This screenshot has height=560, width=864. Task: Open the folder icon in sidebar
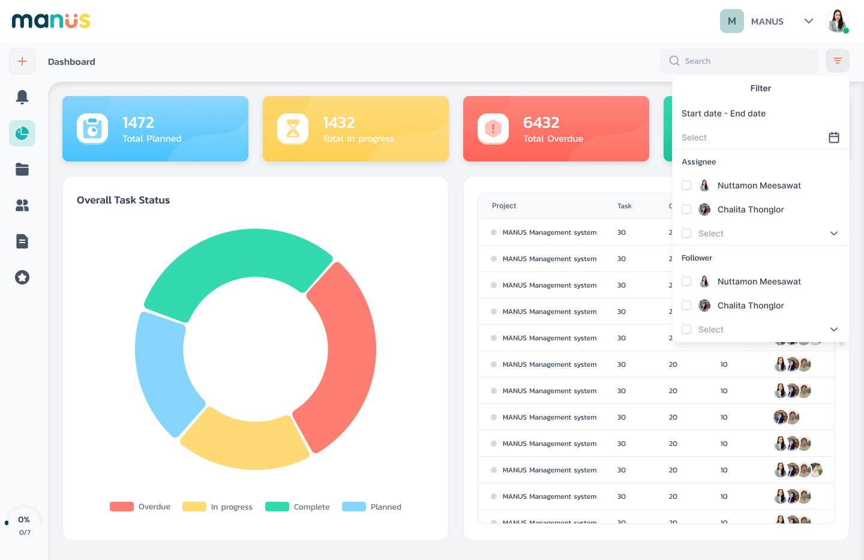pos(22,169)
